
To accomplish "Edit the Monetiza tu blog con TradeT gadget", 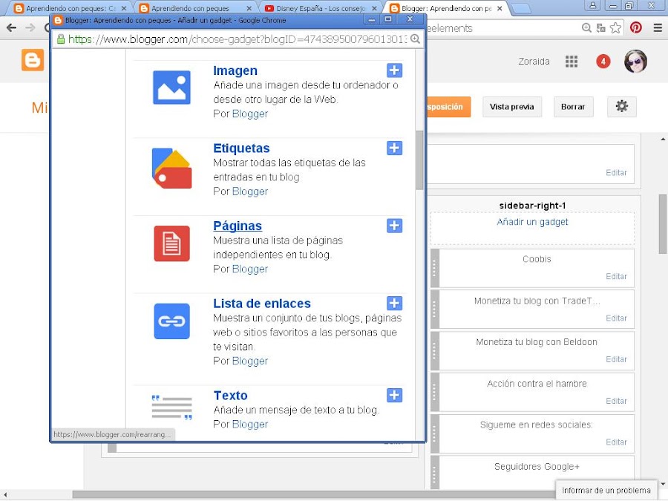I will coord(616,318).
